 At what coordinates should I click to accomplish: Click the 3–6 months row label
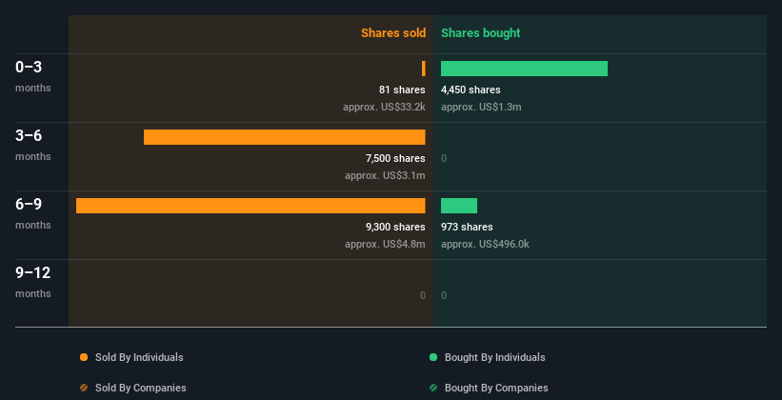(x=33, y=145)
